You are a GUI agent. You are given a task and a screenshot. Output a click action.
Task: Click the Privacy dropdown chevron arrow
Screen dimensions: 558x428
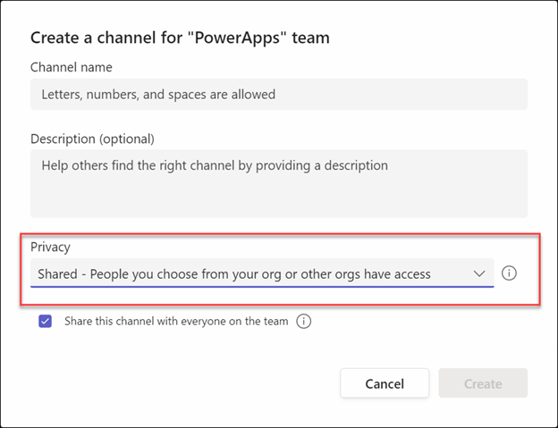point(479,273)
